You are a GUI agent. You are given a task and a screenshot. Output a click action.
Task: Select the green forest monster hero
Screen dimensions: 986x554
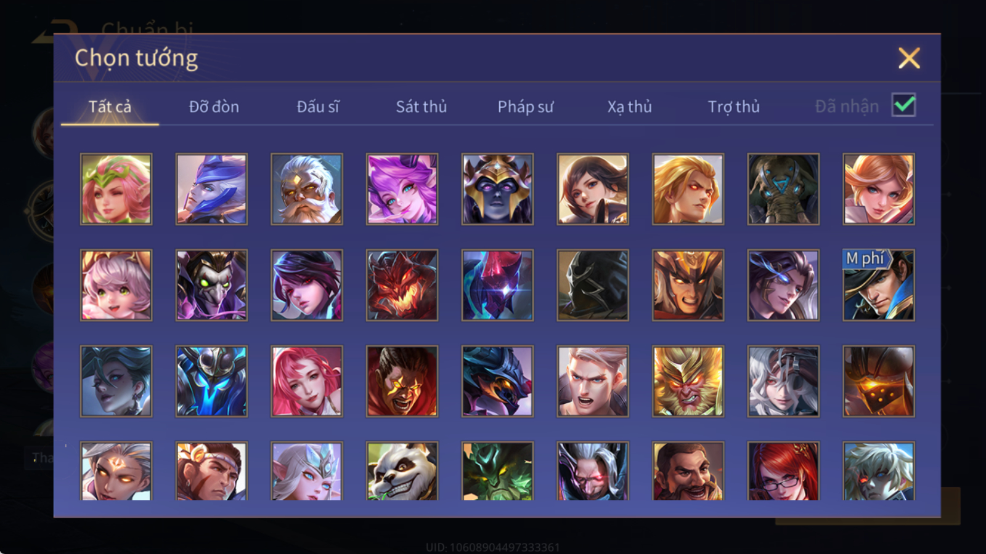pyautogui.click(x=497, y=471)
